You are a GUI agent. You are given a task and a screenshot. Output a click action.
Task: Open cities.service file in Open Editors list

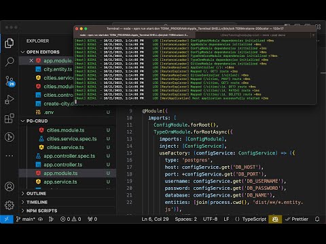tap(58, 78)
